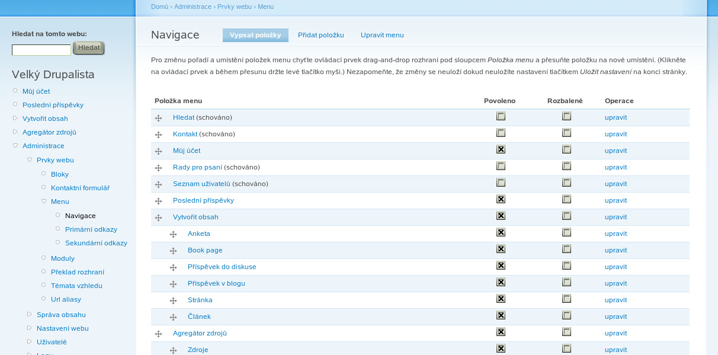
Task: Check the Rozbalené checkbox for Kontakt
Action: point(566,133)
